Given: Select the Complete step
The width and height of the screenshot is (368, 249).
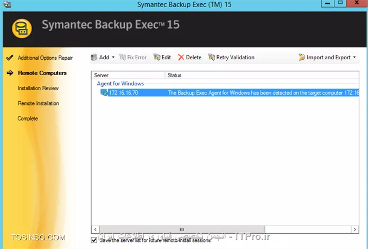Looking at the screenshot, I should point(28,119).
